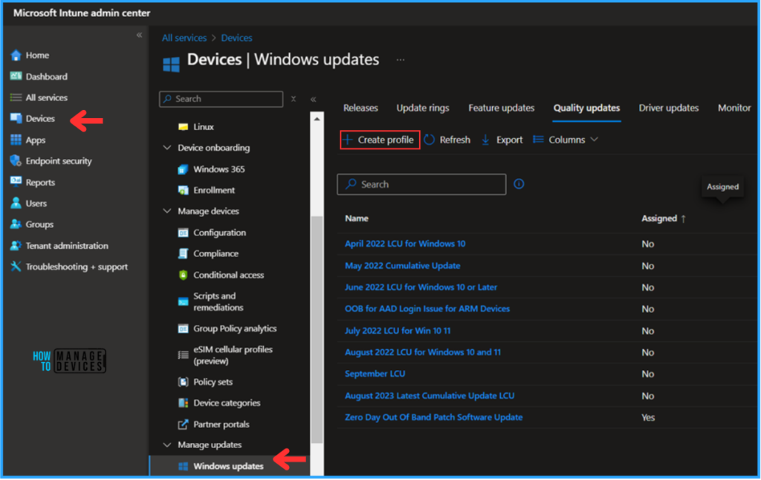The height and width of the screenshot is (480, 761).
Task: Open the September LCU profile
Action: click(375, 374)
